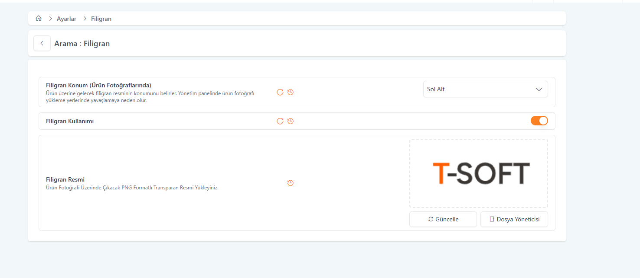Click the Filigran Kullanımı label text
The width and height of the screenshot is (640, 278).
coord(70,121)
